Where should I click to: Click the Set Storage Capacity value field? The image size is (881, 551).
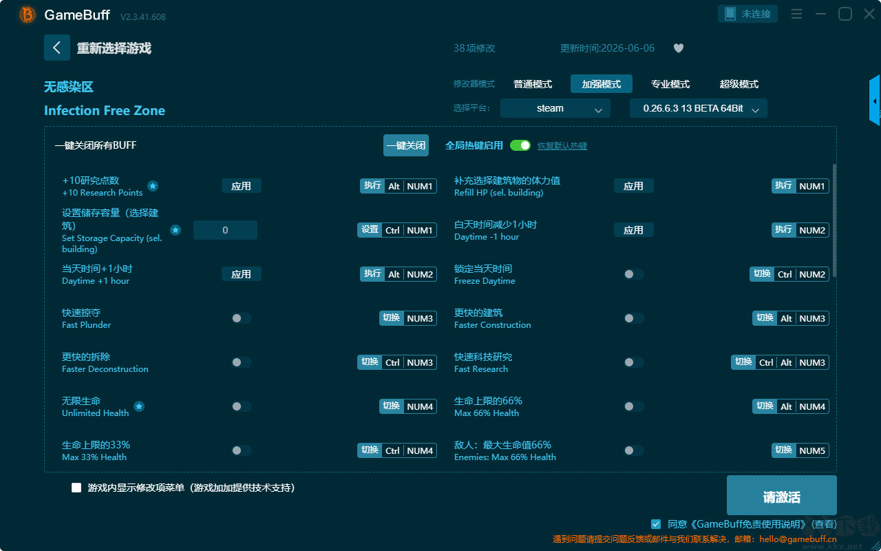(x=225, y=230)
